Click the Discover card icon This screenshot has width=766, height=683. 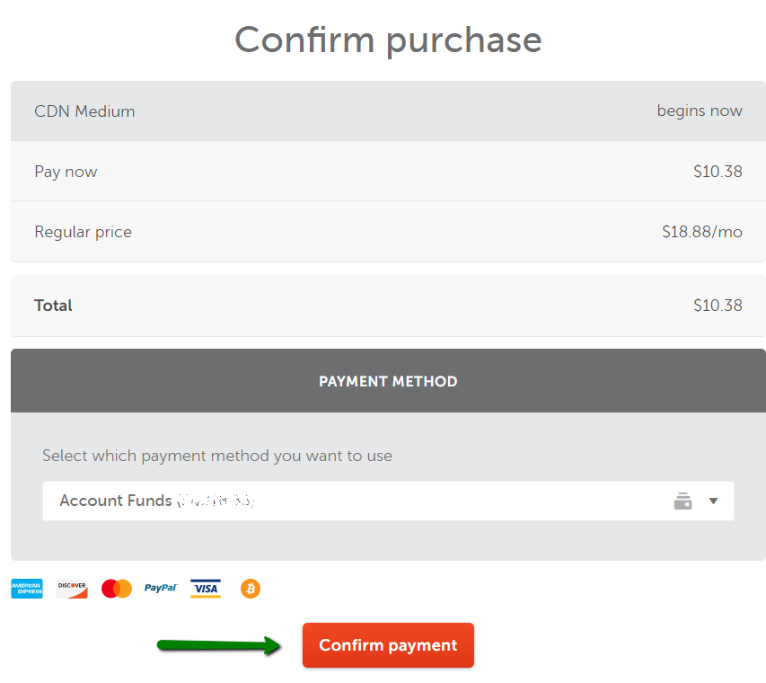pyautogui.click(x=72, y=589)
